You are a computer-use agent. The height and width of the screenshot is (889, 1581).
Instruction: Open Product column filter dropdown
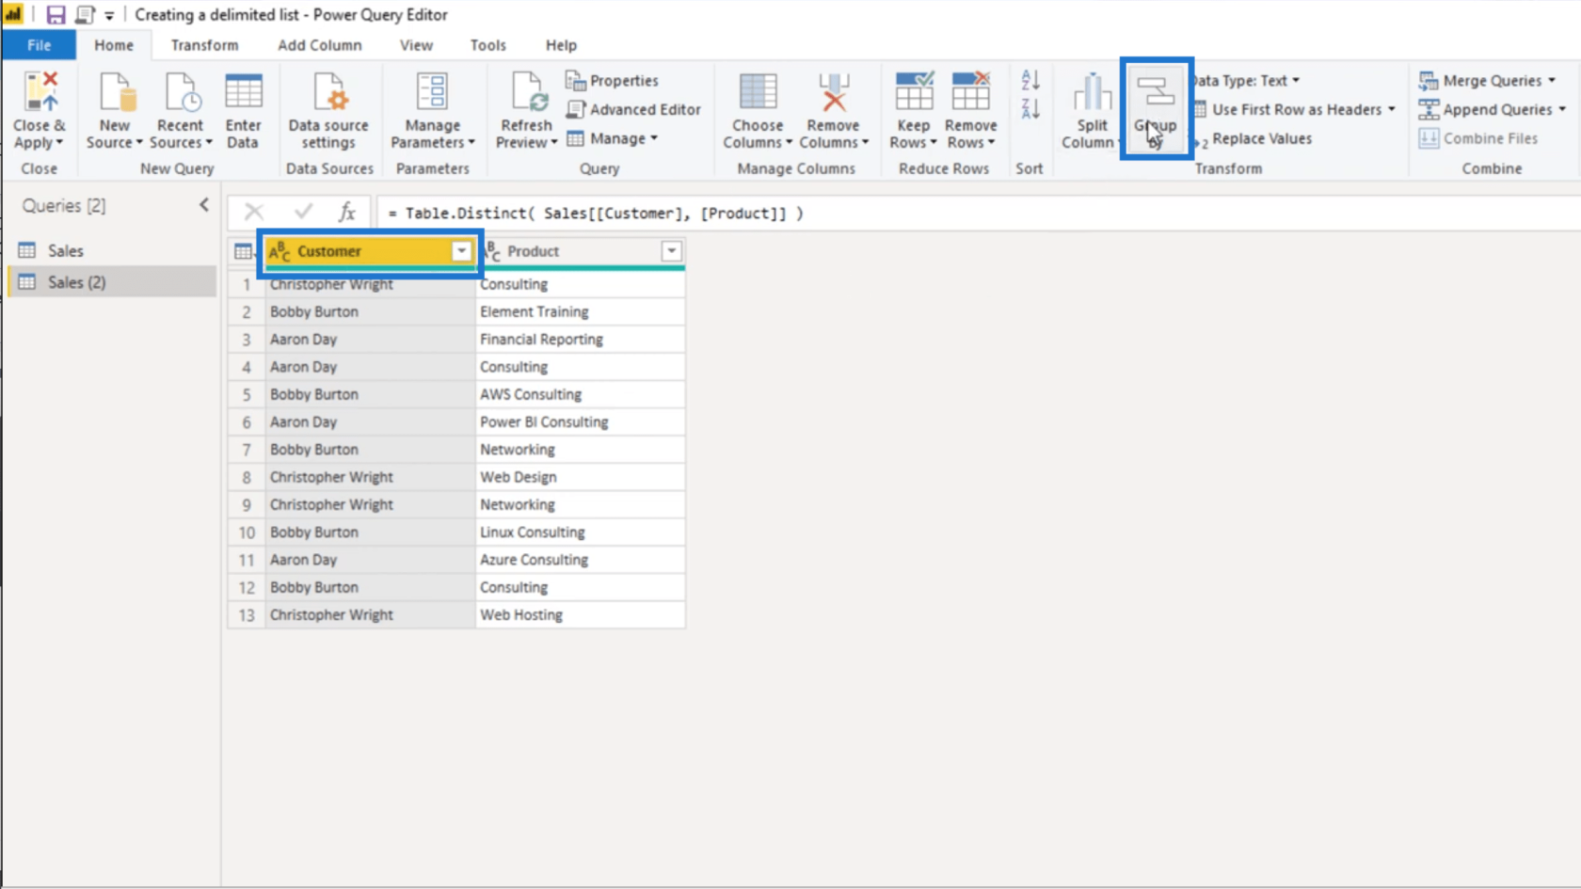tap(671, 251)
